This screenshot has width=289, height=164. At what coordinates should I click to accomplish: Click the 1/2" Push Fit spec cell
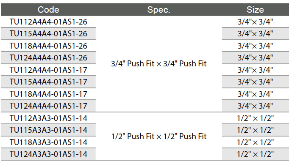click(158, 137)
